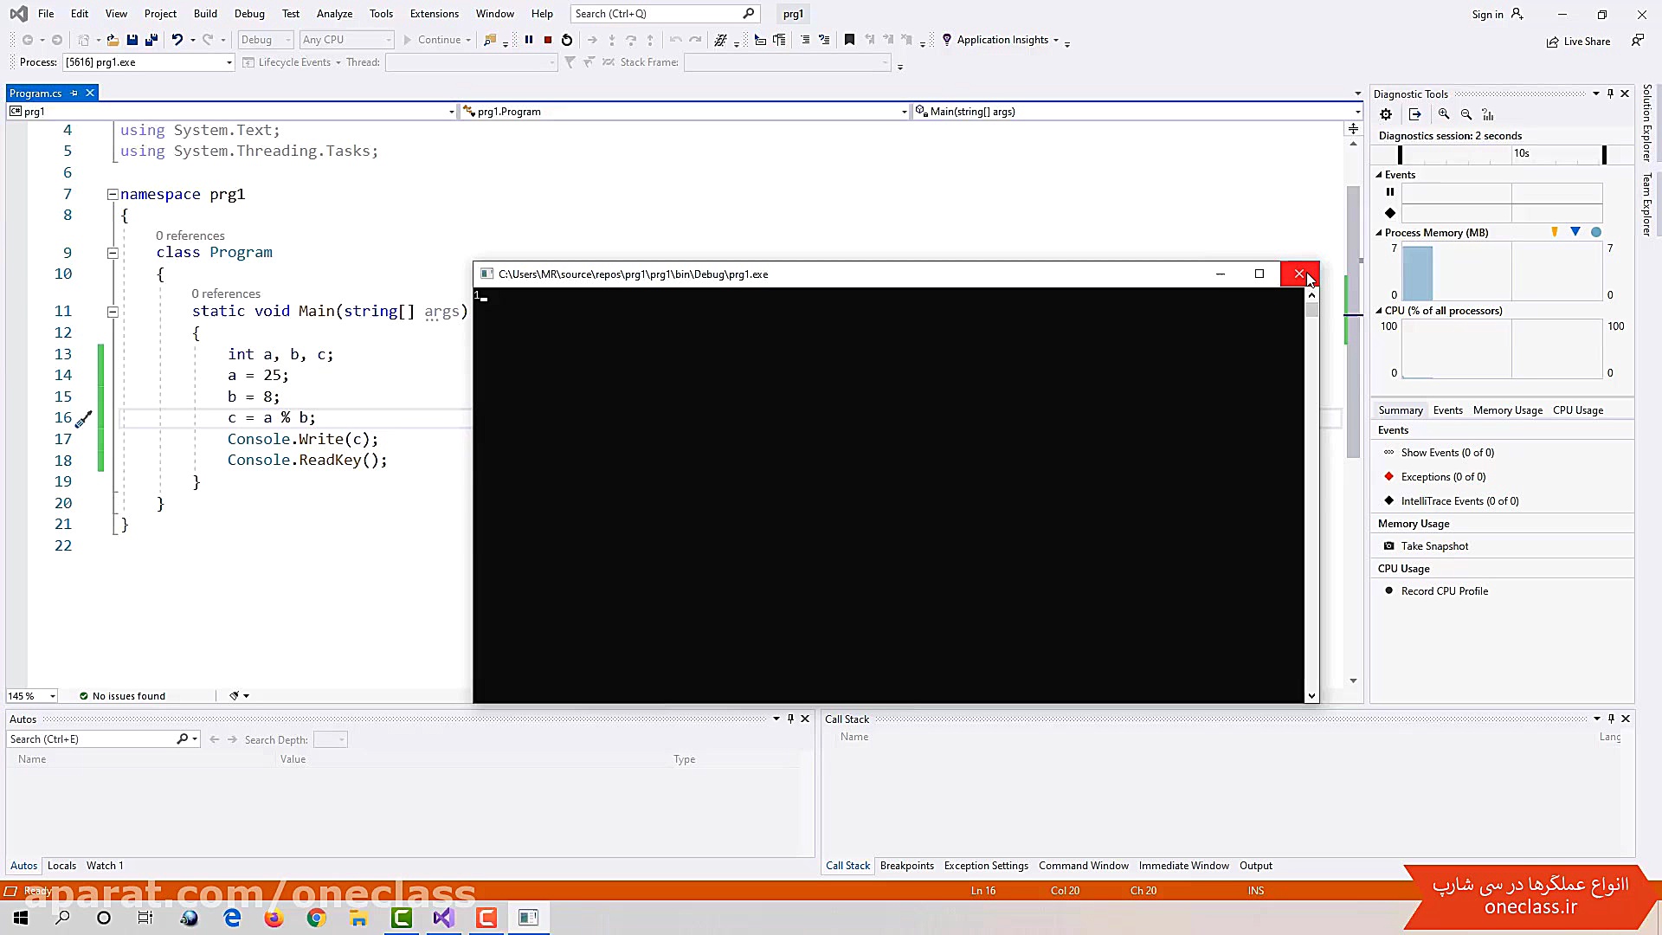Click Take Snapshot under Memory Usage
1662x935 pixels.
1434,546
